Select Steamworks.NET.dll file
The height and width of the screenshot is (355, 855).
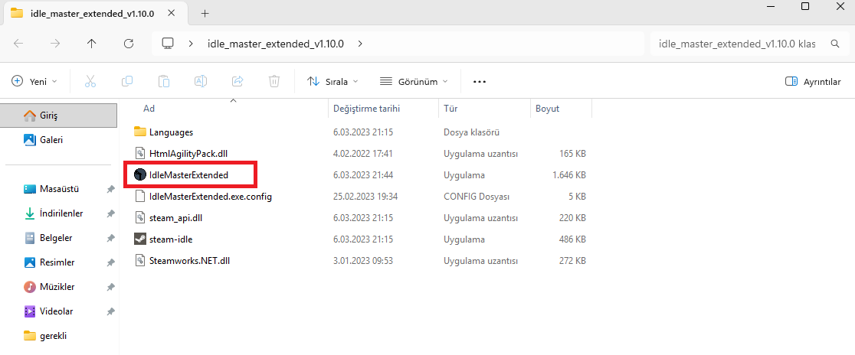189,260
